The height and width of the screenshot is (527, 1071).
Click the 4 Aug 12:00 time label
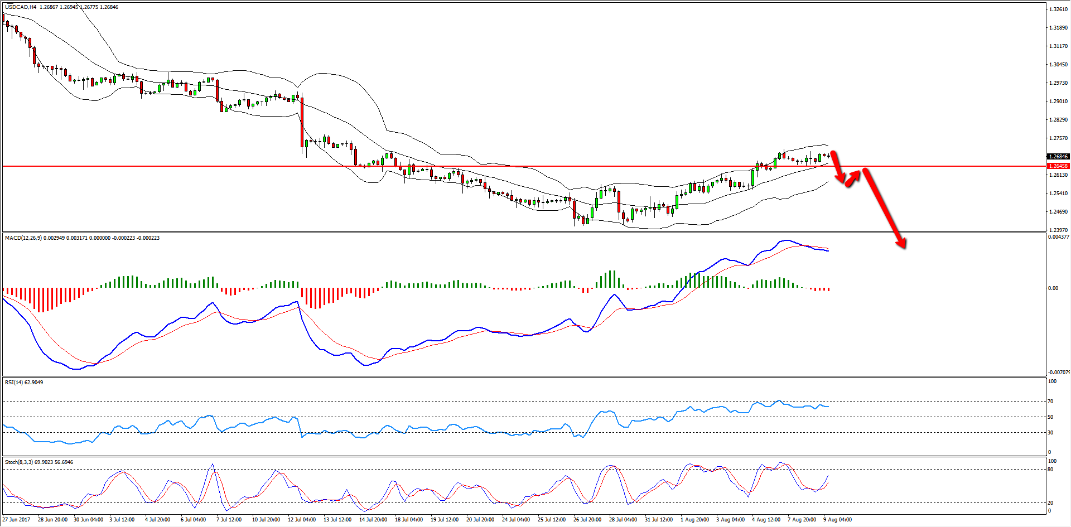[766, 520]
